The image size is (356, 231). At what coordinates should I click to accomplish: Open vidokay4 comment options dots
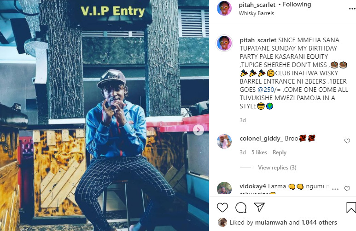[335, 189]
